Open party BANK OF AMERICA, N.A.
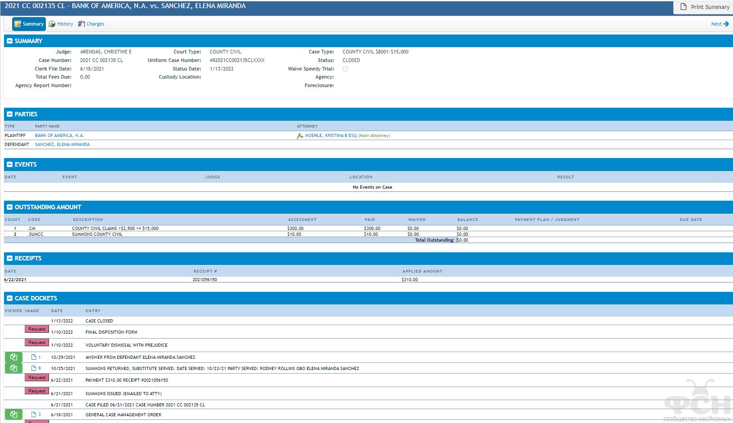Image resolution: width=733 pixels, height=423 pixels. click(59, 135)
